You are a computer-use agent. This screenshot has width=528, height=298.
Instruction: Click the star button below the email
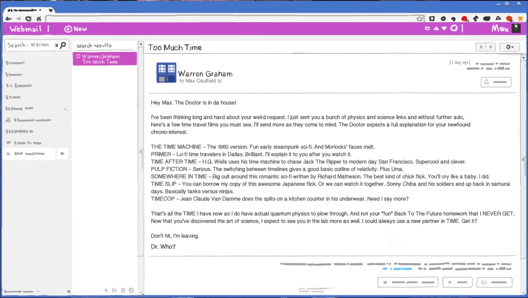(408, 282)
